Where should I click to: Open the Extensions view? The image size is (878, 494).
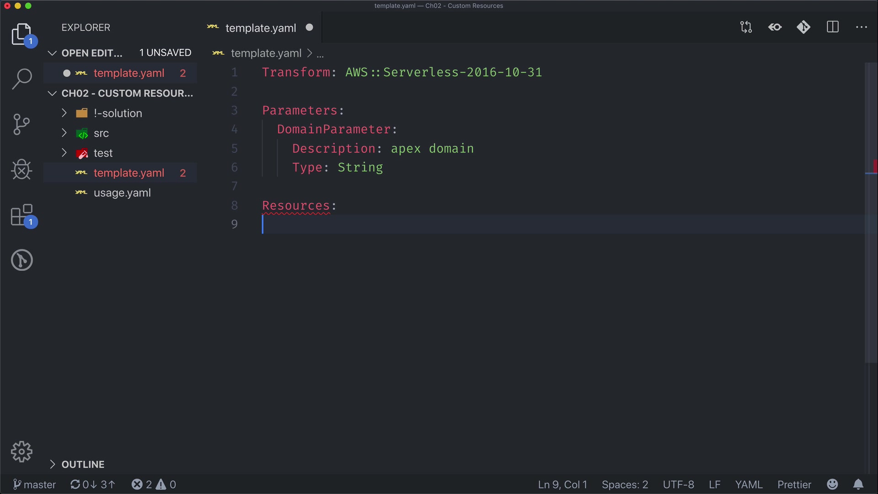pos(21,215)
